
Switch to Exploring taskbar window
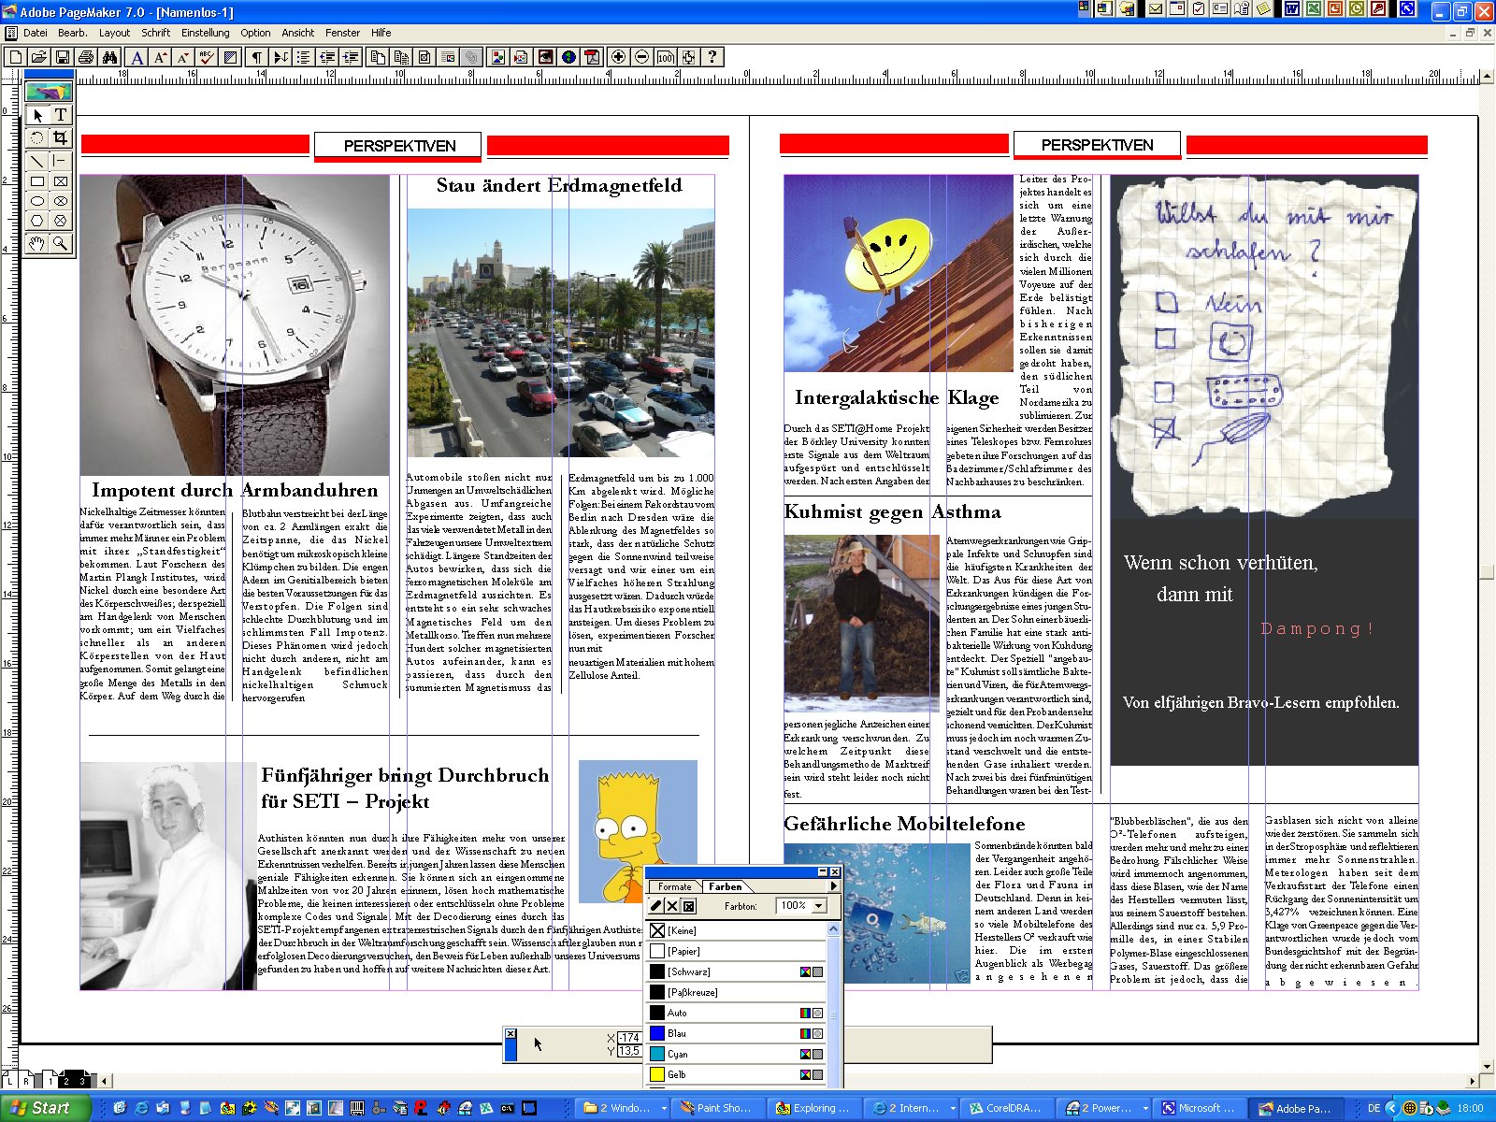pos(814,1108)
